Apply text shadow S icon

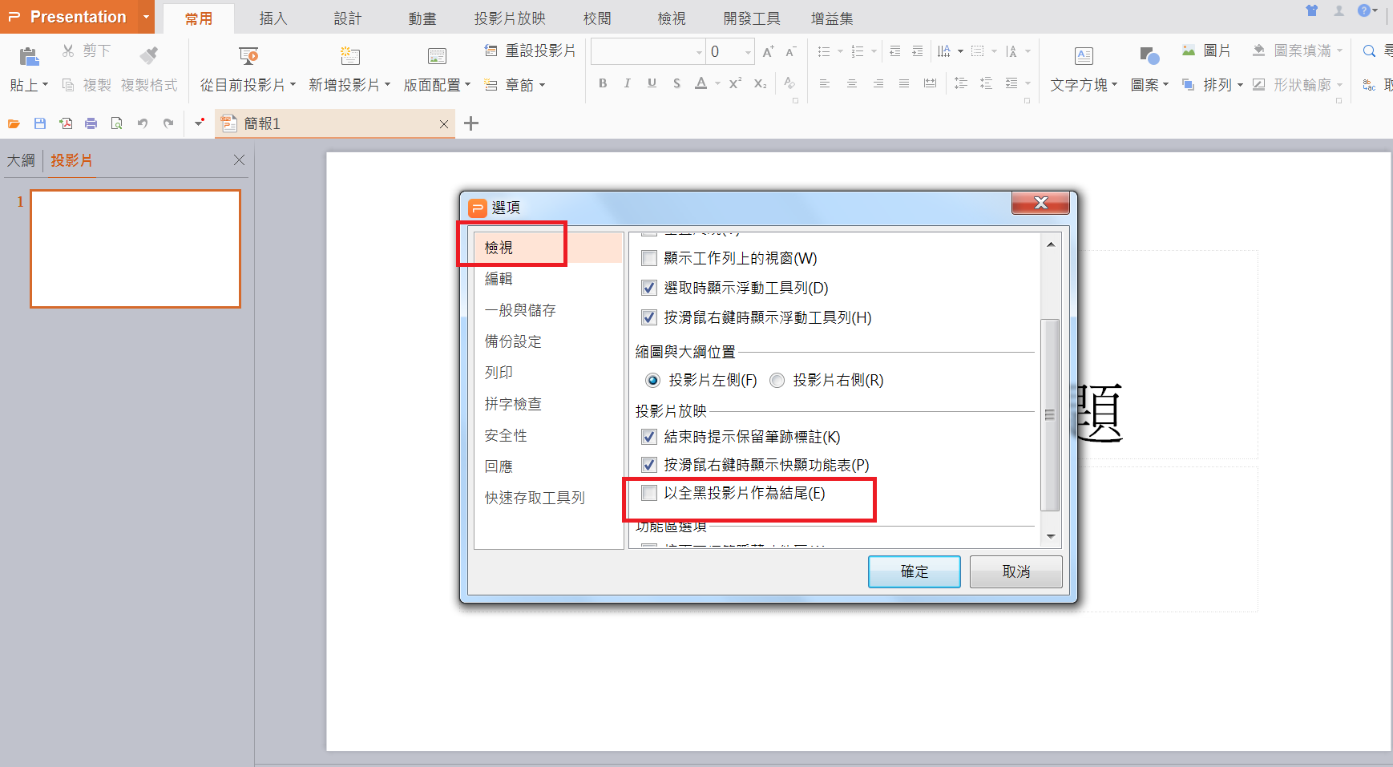[x=676, y=83]
